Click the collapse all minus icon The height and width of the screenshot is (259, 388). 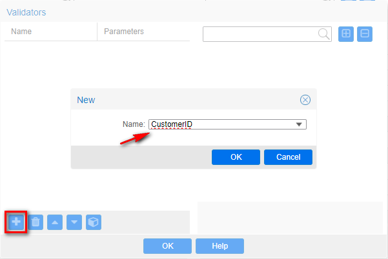click(x=365, y=34)
